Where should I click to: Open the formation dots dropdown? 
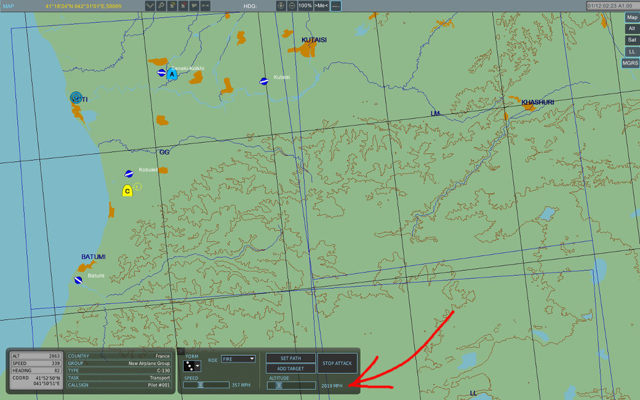(192, 366)
